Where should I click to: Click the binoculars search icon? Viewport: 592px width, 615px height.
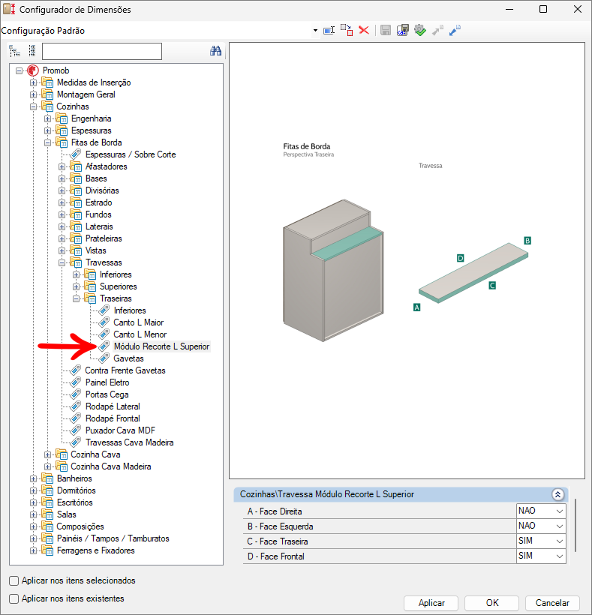coord(215,51)
